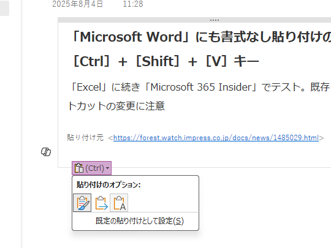Select Keep Source Formatting paste icon
The height and width of the screenshot is (248, 331).
pyautogui.click(x=82, y=203)
